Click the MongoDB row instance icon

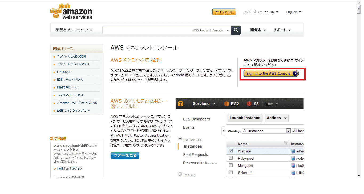[293, 165]
